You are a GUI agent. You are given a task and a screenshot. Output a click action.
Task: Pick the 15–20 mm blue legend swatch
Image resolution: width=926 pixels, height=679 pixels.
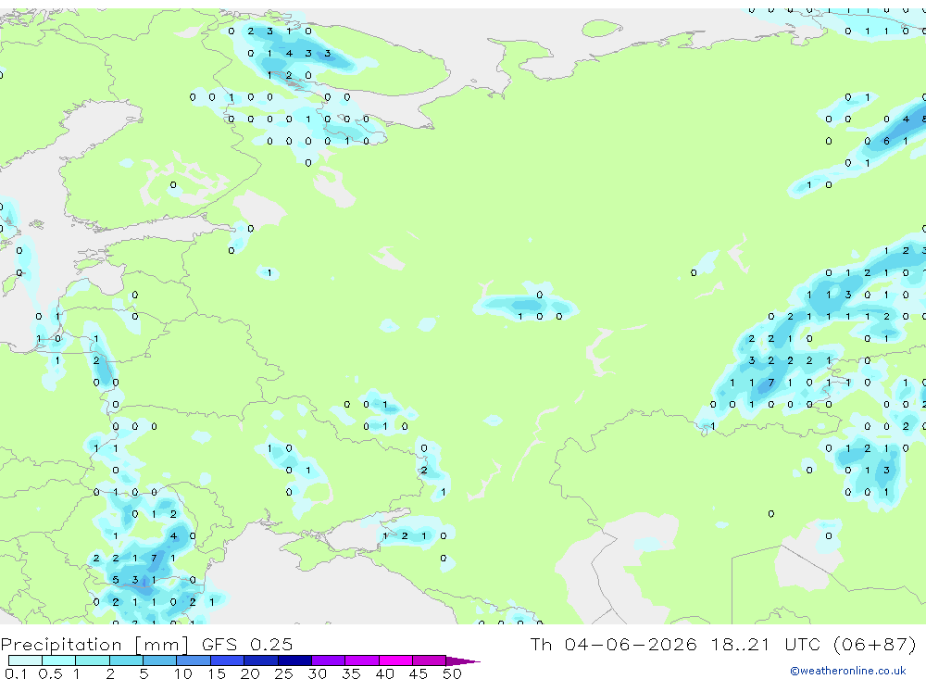227,660
